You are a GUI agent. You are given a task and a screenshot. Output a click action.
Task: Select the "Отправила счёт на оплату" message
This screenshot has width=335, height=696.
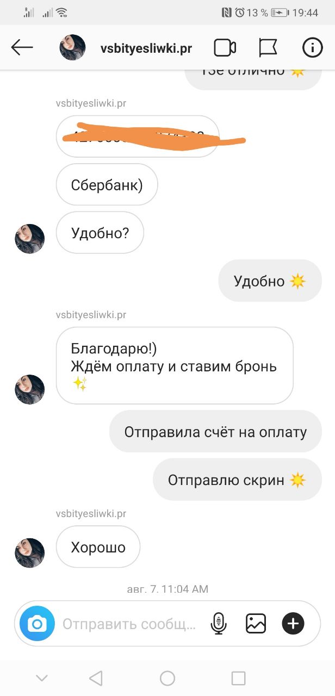click(215, 432)
